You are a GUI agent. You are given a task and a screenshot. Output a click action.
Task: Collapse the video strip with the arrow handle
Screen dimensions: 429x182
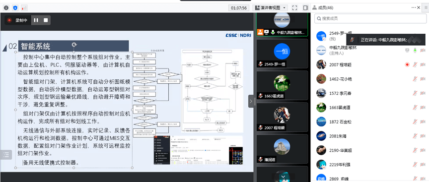251,101
